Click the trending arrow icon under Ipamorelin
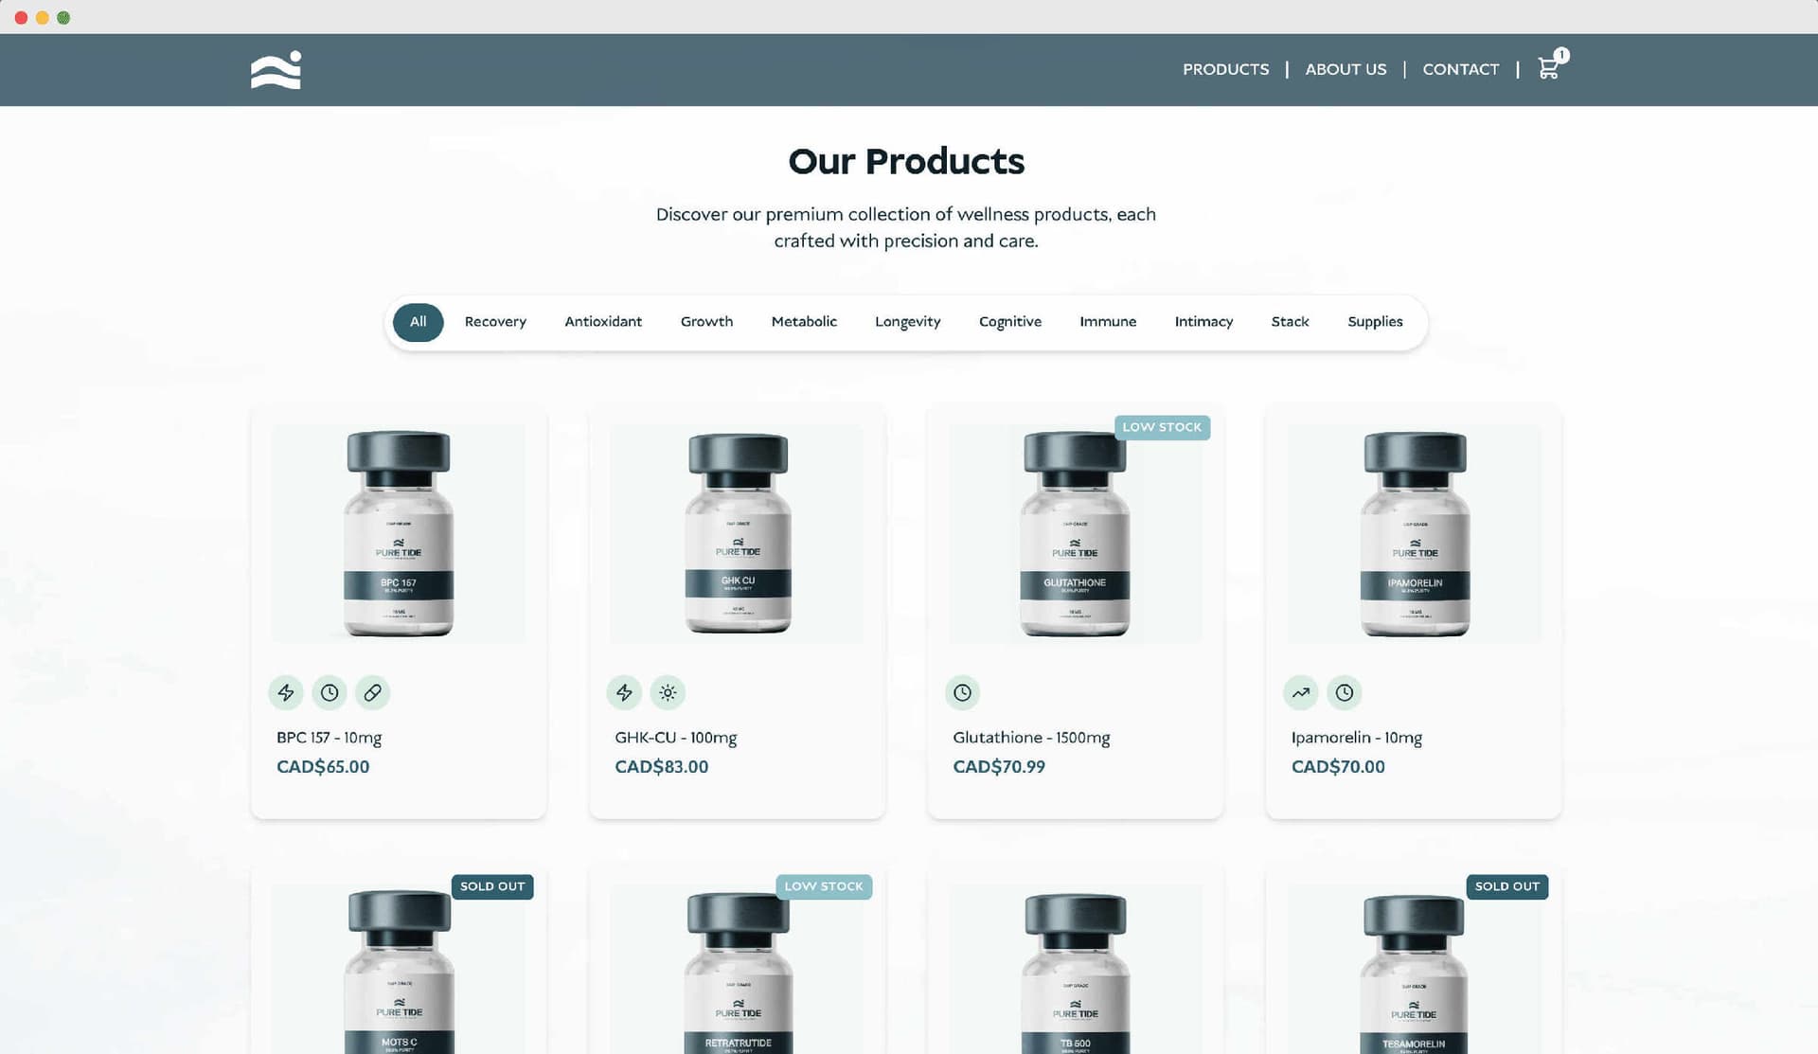The width and height of the screenshot is (1818, 1054). pyautogui.click(x=1301, y=692)
